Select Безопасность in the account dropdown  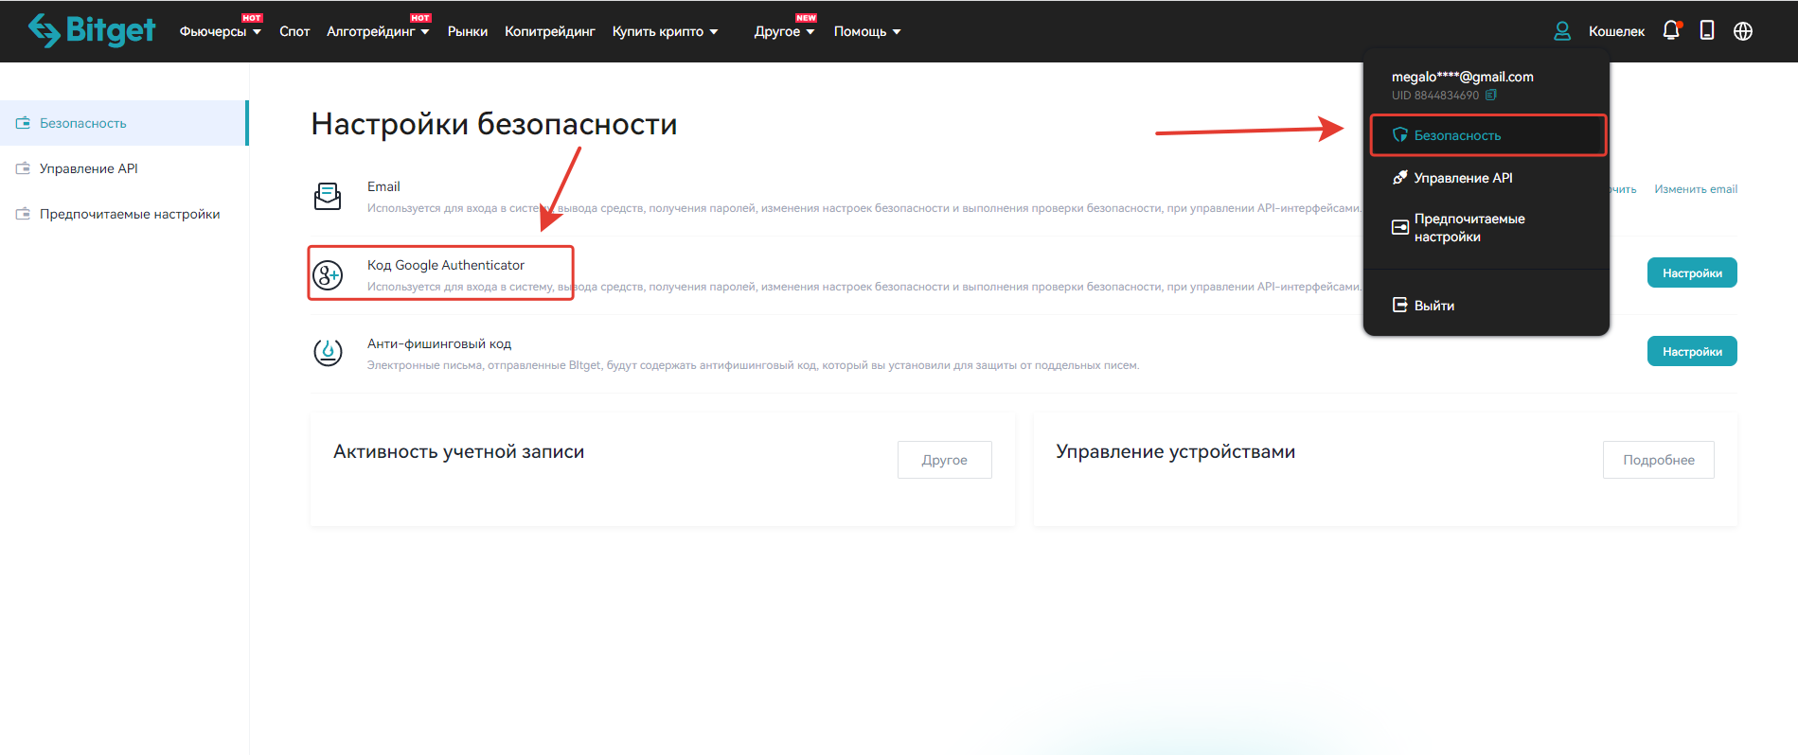point(1487,135)
